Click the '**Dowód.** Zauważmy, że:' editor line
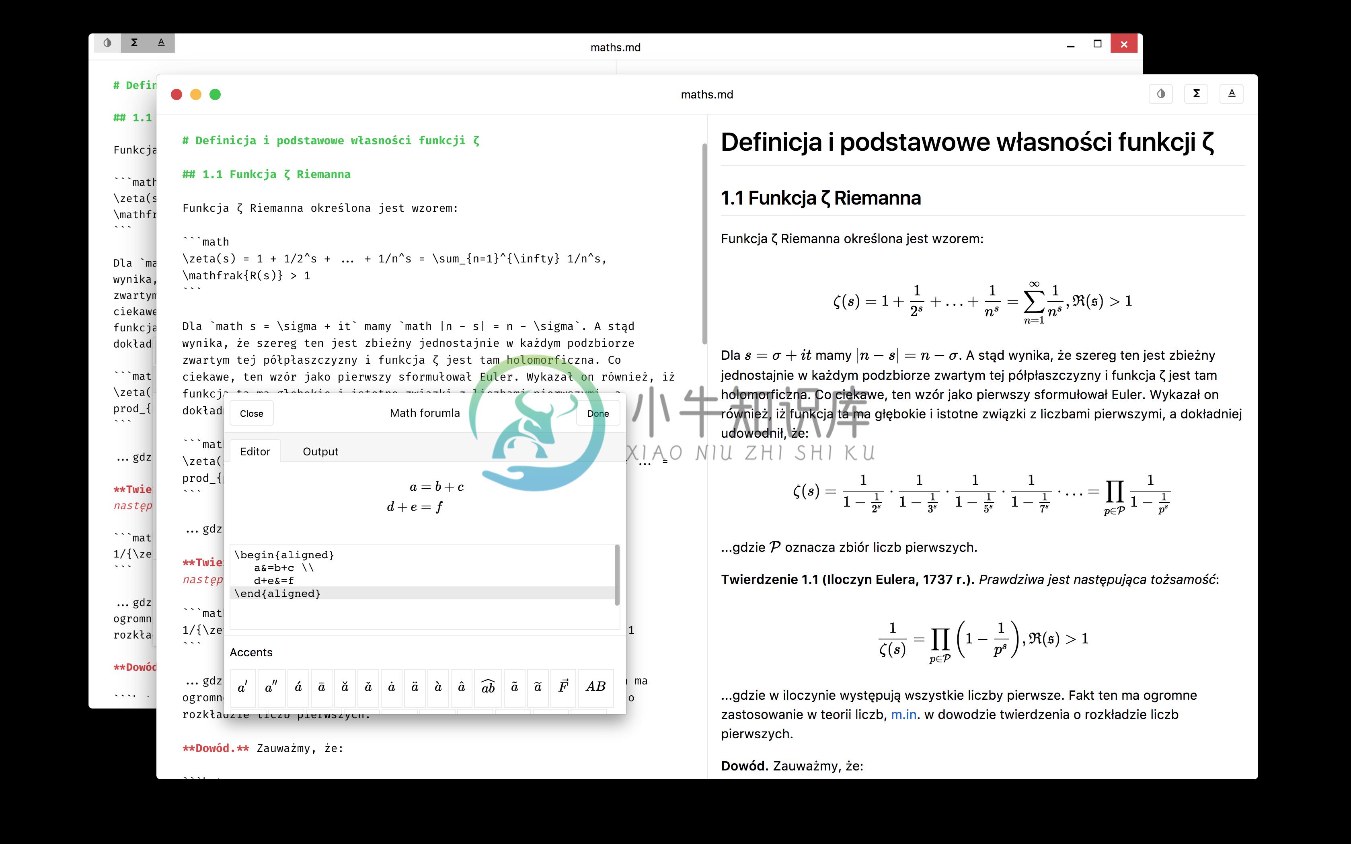This screenshot has width=1351, height=844. [263, 748]
